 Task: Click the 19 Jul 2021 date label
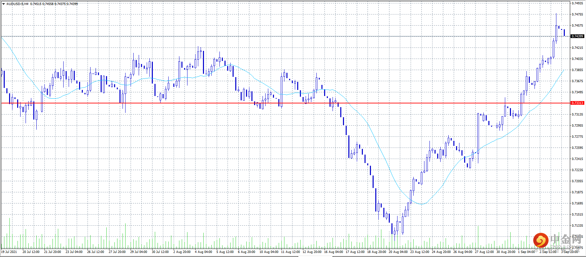click(9, 252)
